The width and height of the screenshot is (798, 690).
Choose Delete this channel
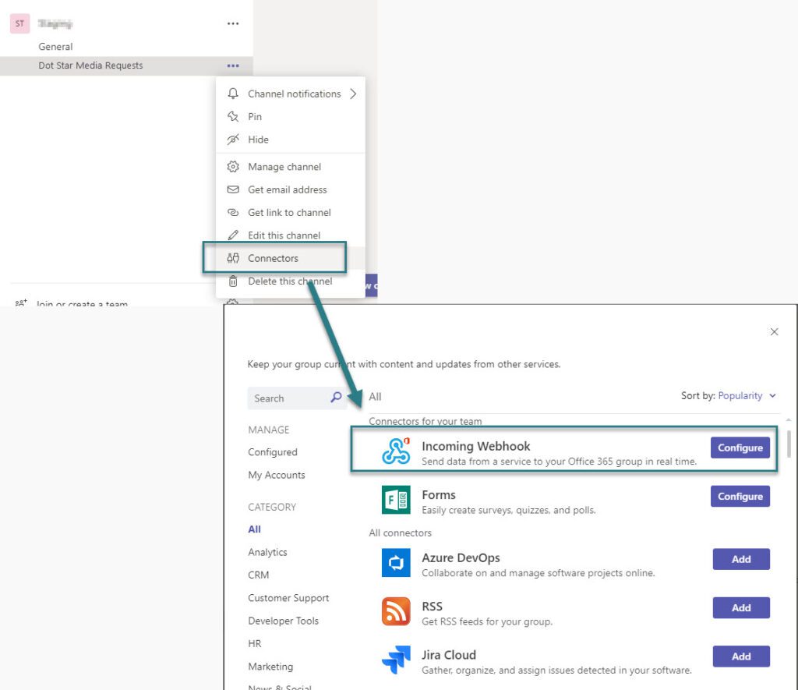pyautogui.click(x=290, y=281)
